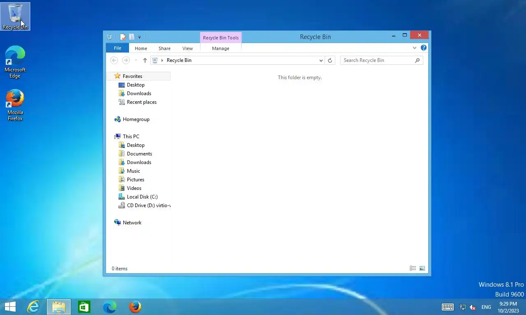Image resolution: width=526 pixels, height=315 pixels.
Task: Open the recent locations dropdown arrow
Action: 136,60
